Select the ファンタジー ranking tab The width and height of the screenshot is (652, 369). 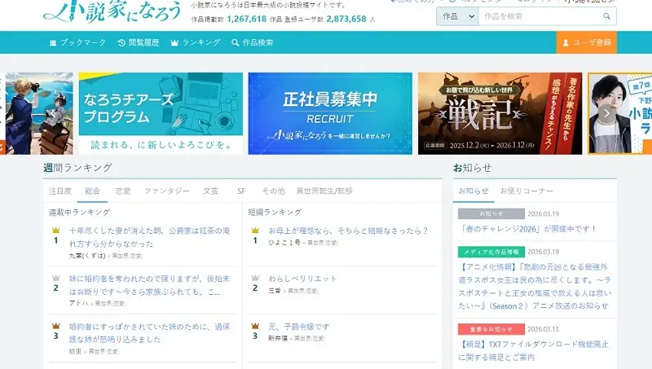pyautogui.click(x=167, y=191)
